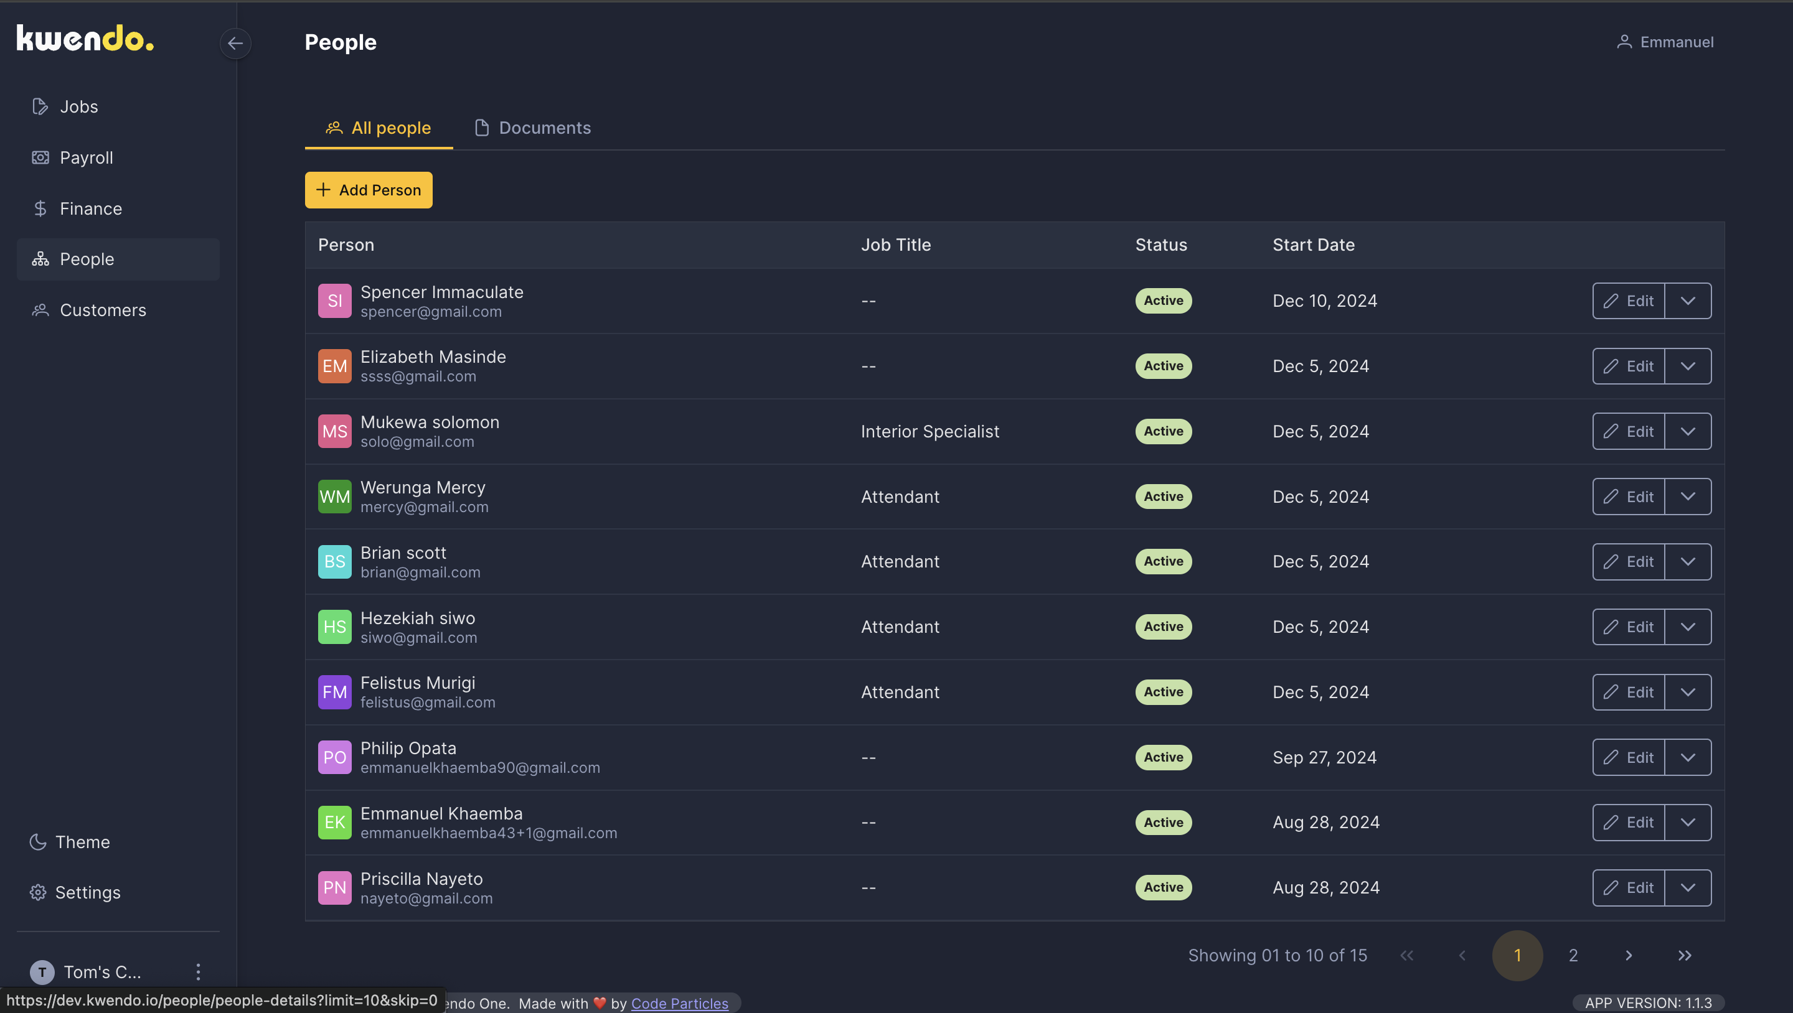1793x1013 pixels.
Task: Collapse sidebar with back arrow icon
Action: pyautogui.click(x=235, y=43)
